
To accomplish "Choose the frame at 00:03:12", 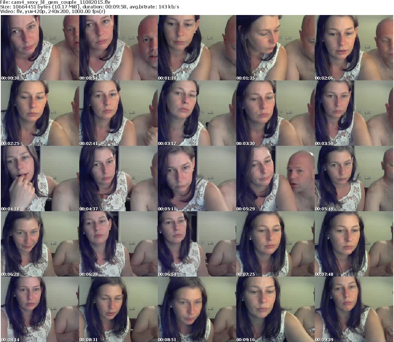I will point(197,113).
